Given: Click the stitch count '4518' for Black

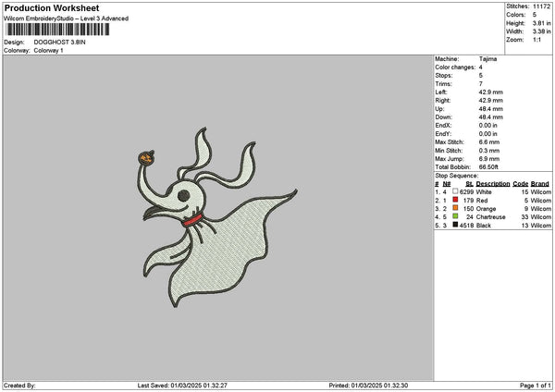Looking at the screenshot, I should [x=466, y=226].
